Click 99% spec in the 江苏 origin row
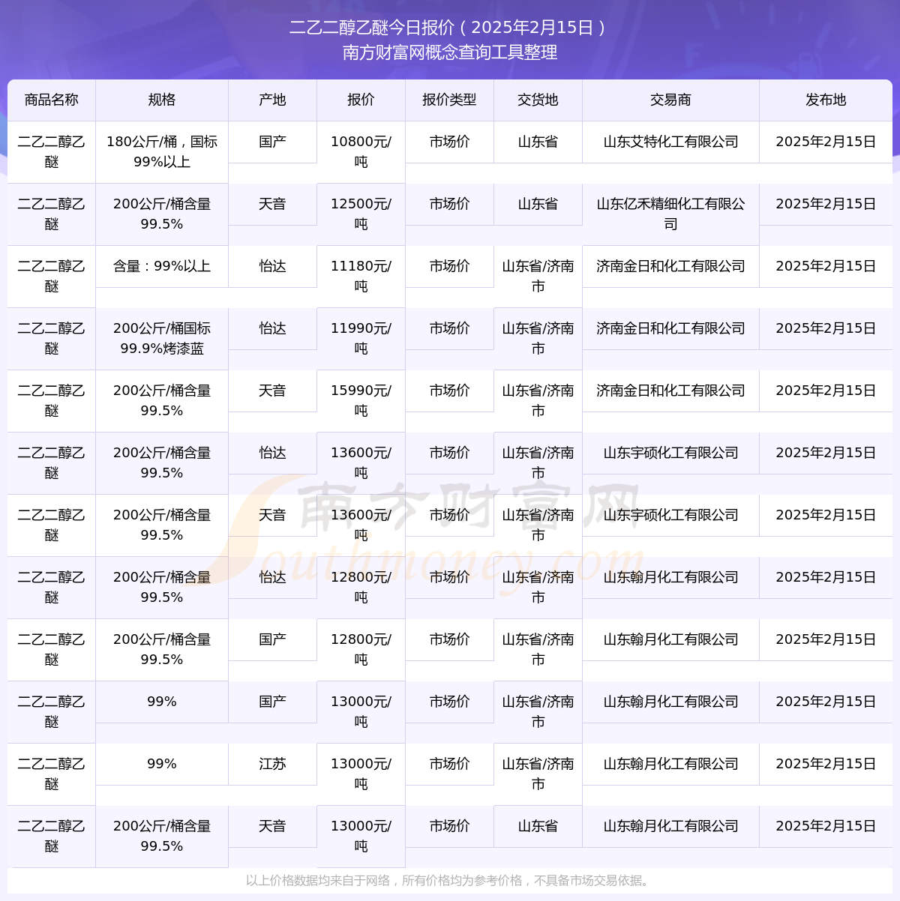Screen dimensions: 900x901 point(162,764)
